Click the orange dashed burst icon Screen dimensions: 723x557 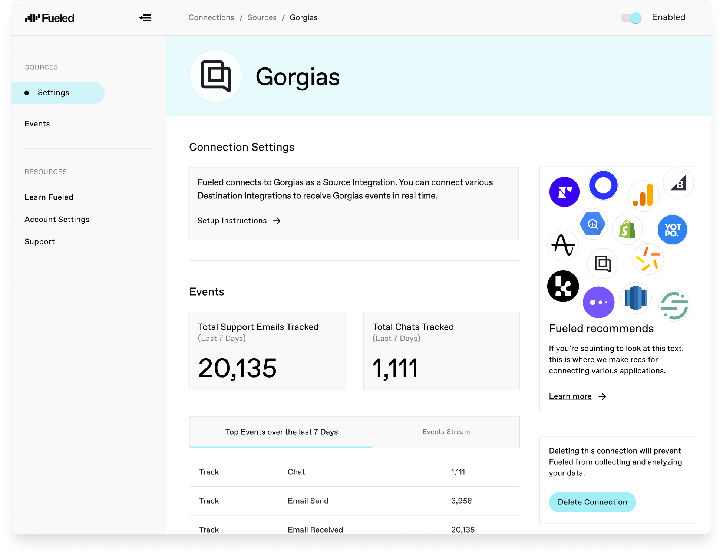648,259
